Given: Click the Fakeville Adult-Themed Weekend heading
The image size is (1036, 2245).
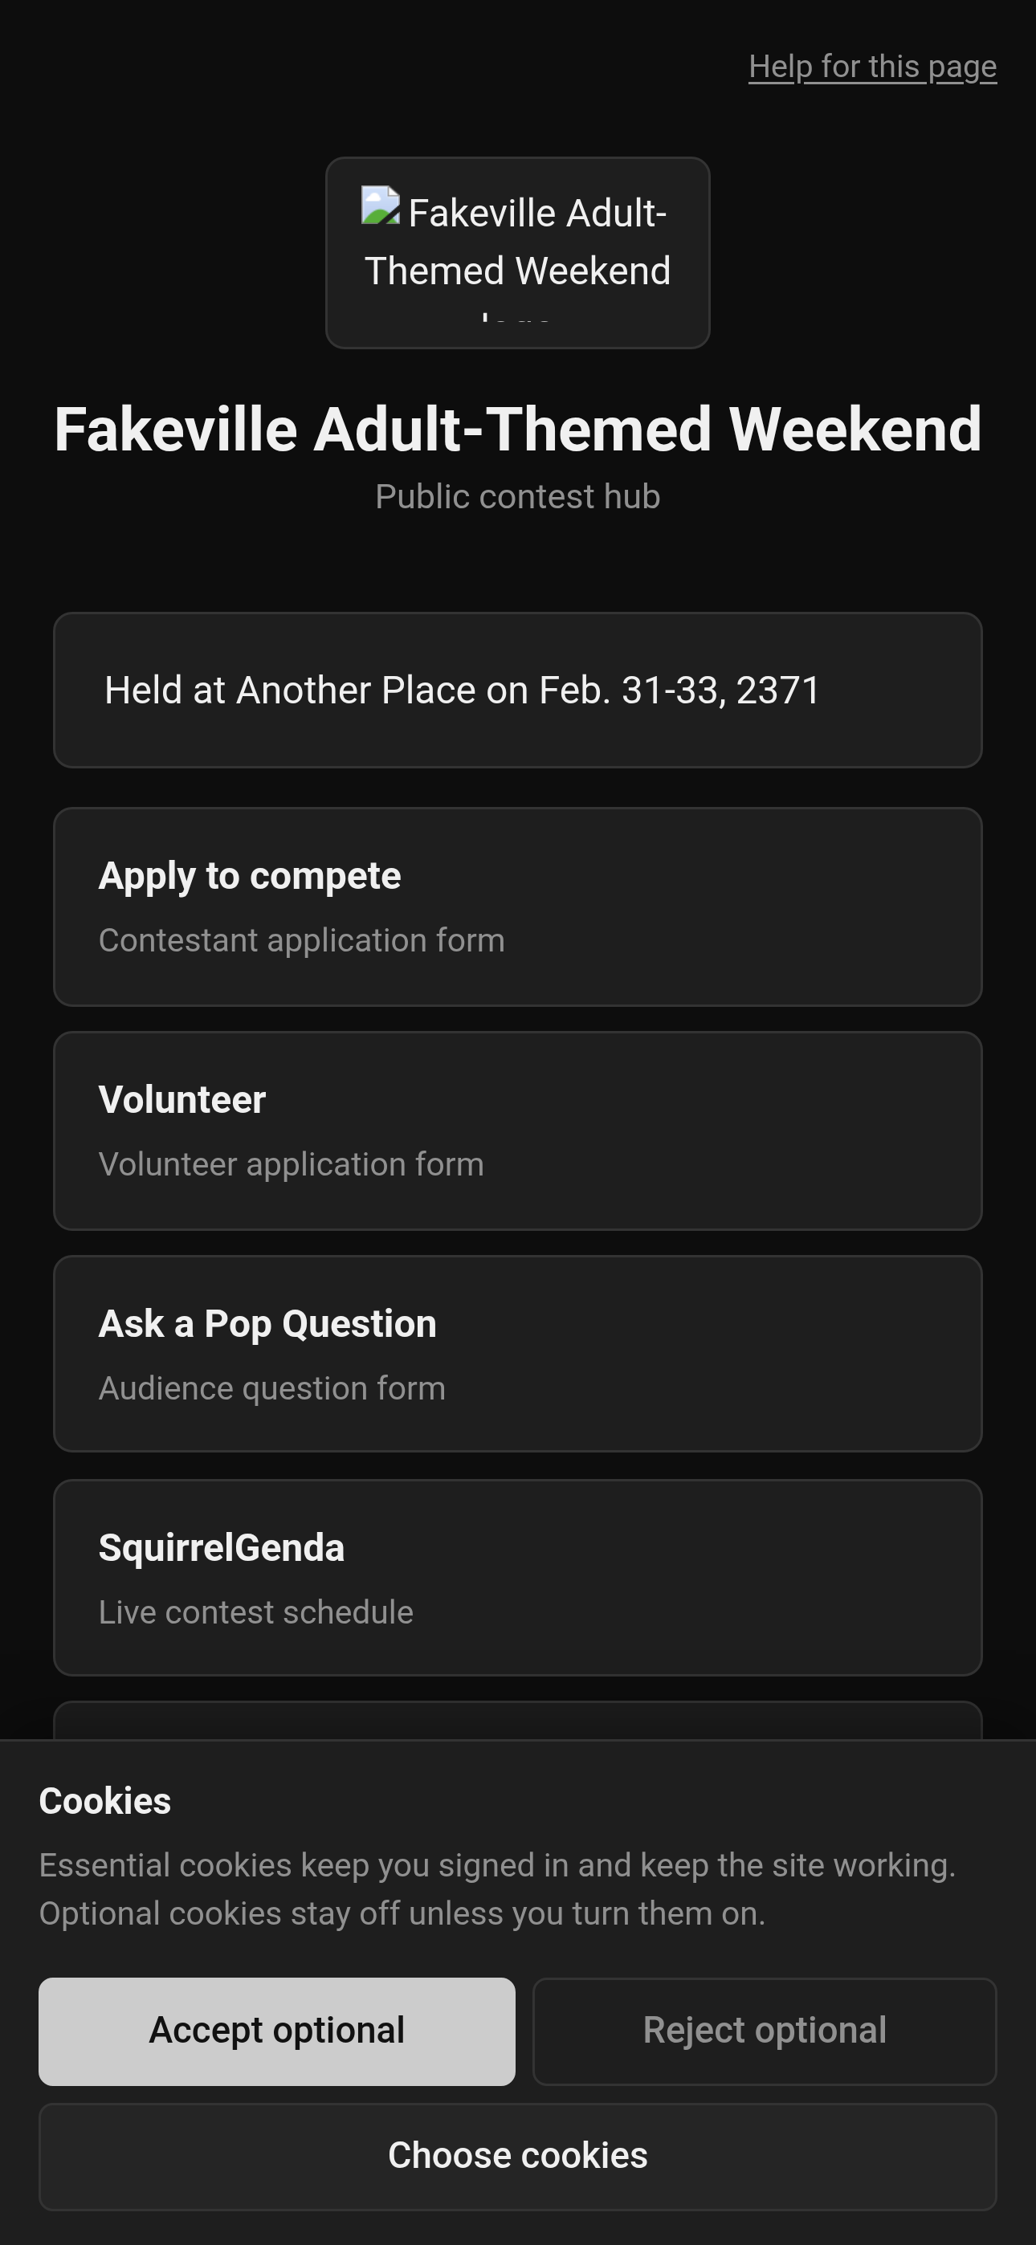Looking at the screenshot, I should click(x=518, y=430).
